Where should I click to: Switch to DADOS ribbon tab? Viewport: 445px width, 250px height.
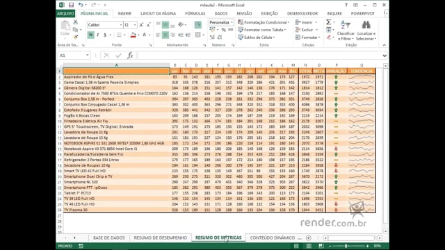[x=221, y=13]
